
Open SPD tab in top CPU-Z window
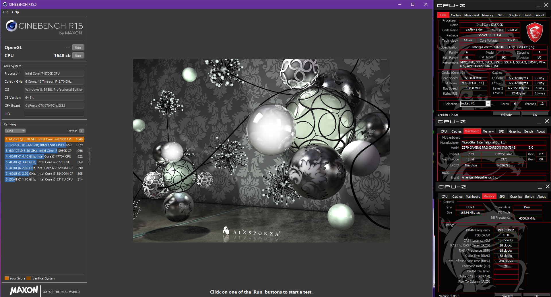click(x=501, y=15)
